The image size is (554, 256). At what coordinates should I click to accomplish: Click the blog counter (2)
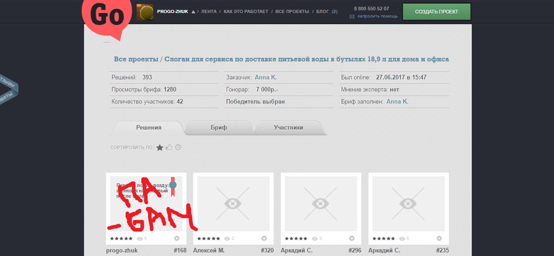[x=335, y=12]
